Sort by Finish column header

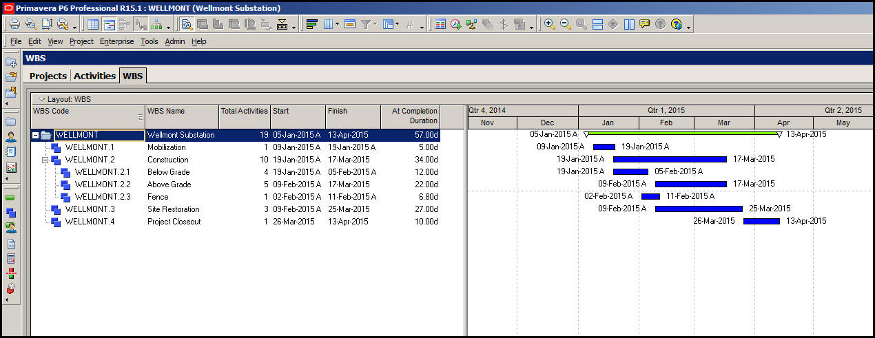click(353, 116)
